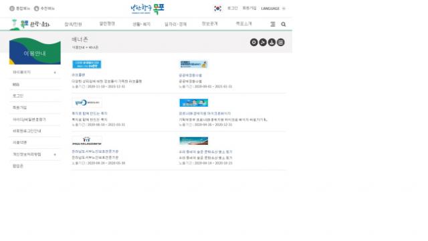
Task: Click the Mokpo city logo at top center
Action: click(x=147, y=9)
